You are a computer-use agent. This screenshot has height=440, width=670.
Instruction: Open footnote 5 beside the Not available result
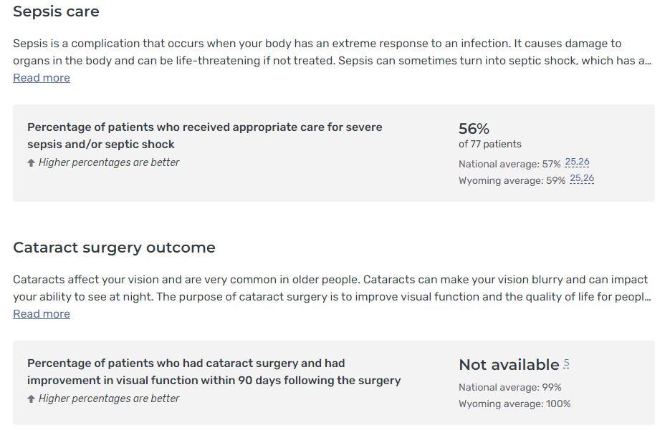(x=565, y=363)
